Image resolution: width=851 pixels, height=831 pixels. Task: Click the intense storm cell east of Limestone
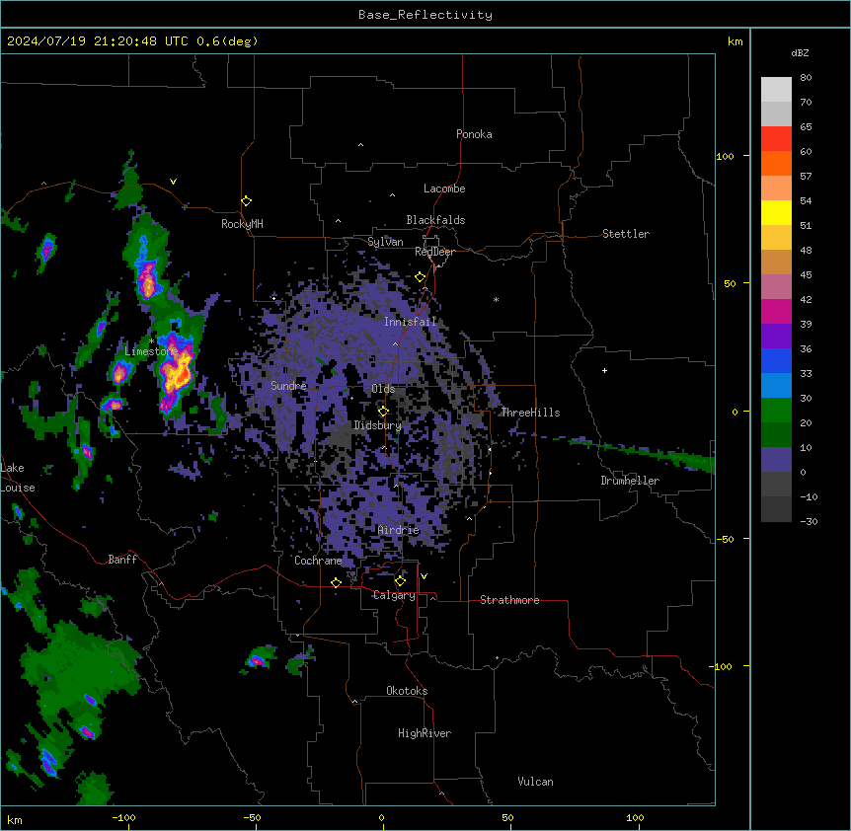[x=176, y=373]
